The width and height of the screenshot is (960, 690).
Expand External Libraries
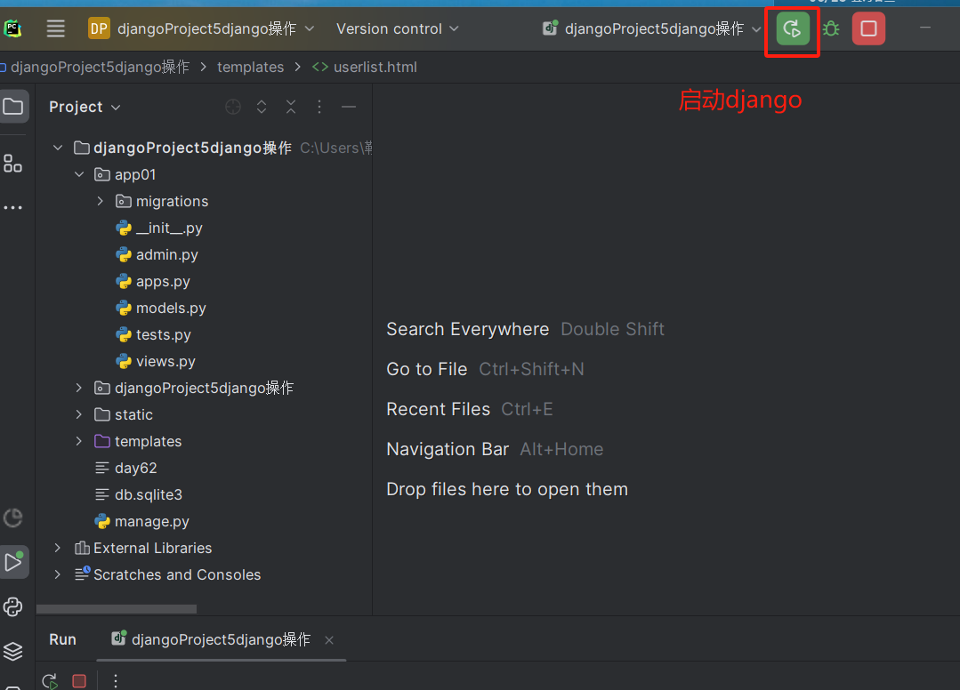click(x=58, y=548)
